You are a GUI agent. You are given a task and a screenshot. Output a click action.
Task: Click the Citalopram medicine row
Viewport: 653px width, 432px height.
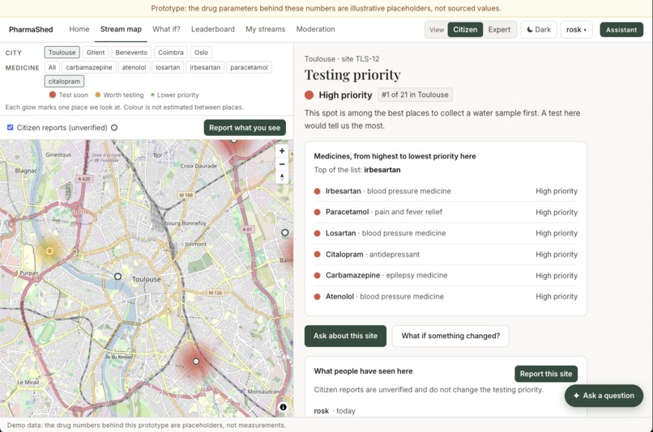pos(446,255)
